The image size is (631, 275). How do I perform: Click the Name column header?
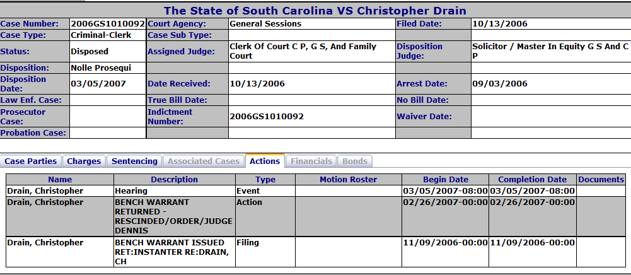[x=60, y=180]
